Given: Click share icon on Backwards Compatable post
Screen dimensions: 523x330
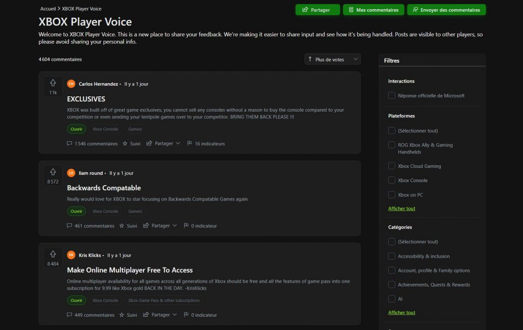Looking at the screenshot, I should point(146,225).
